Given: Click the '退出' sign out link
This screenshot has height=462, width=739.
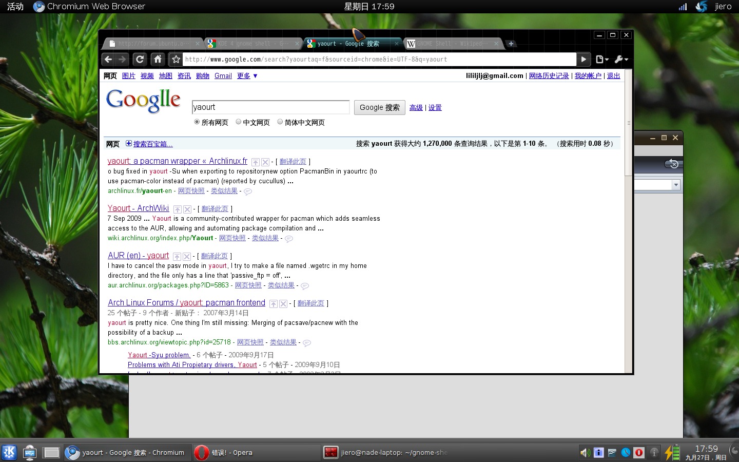Looking at the screenshot, I should pos(614,76).
